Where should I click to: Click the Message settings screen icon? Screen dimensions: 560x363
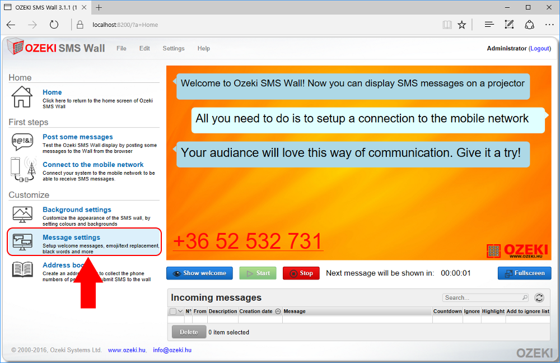[x=22, y=242]
